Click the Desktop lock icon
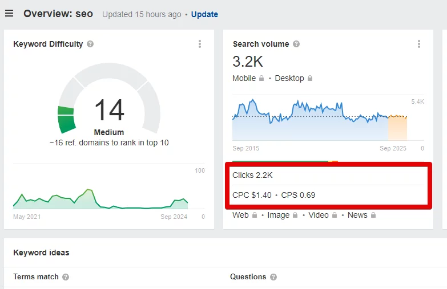 (x=310, y=78)
